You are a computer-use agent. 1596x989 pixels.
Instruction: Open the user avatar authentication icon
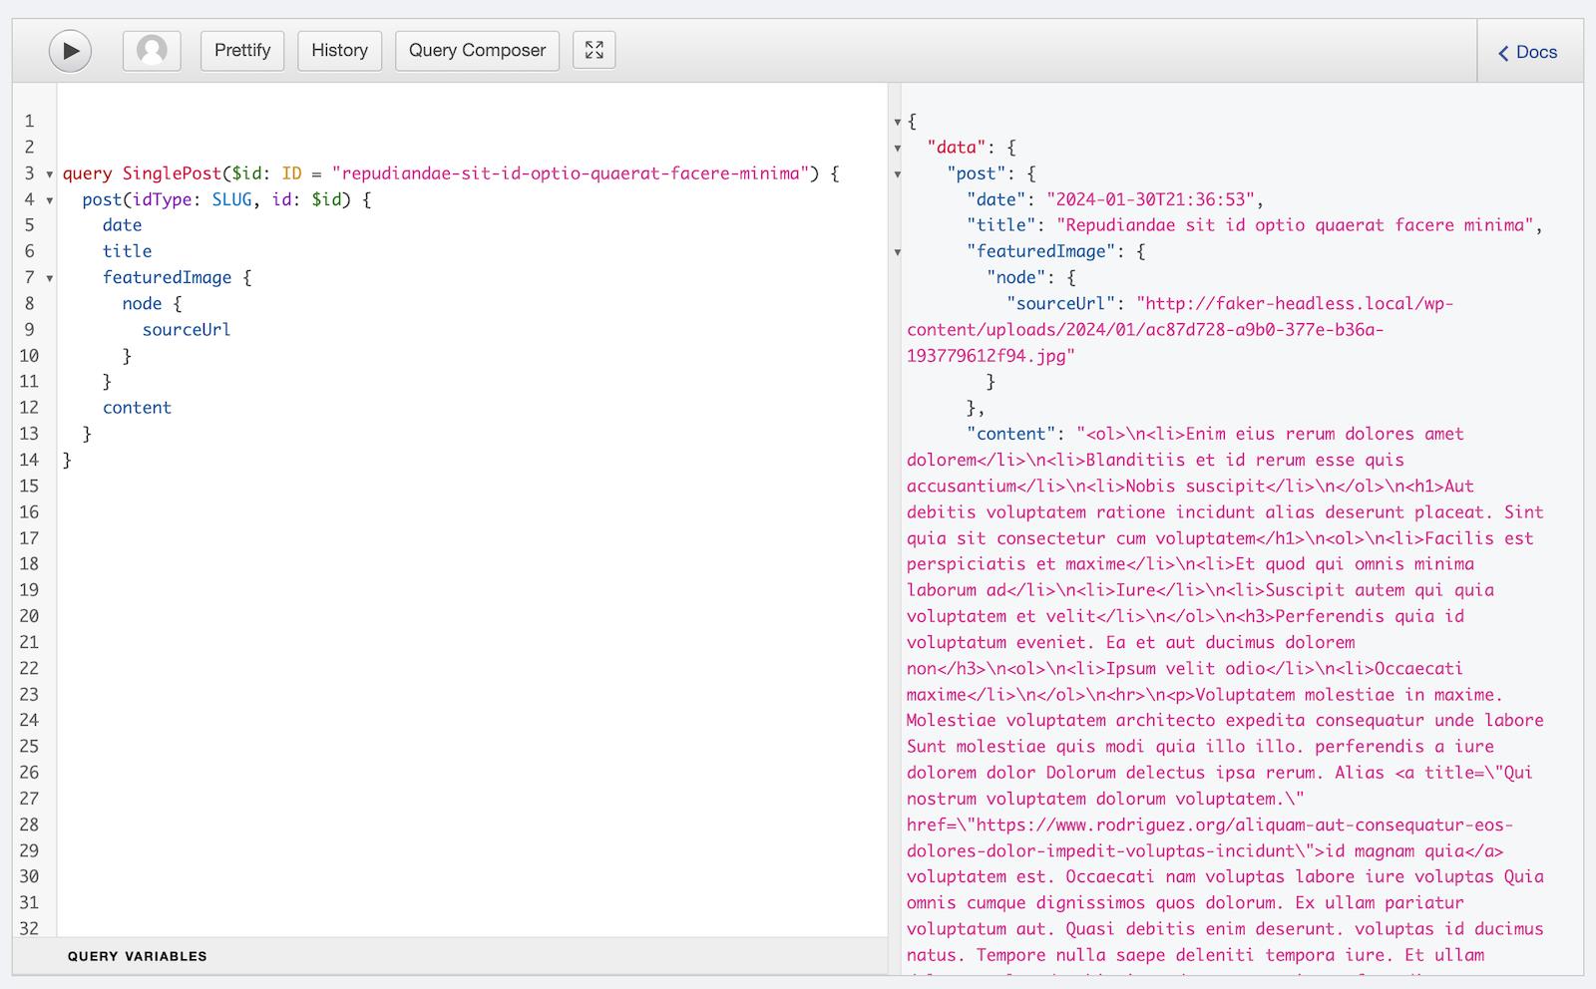151,50
